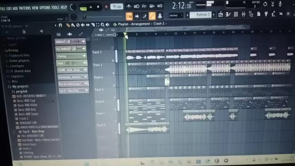
Task: Select the zoom magnifier tool in playlist
Action: coord(103,25)
